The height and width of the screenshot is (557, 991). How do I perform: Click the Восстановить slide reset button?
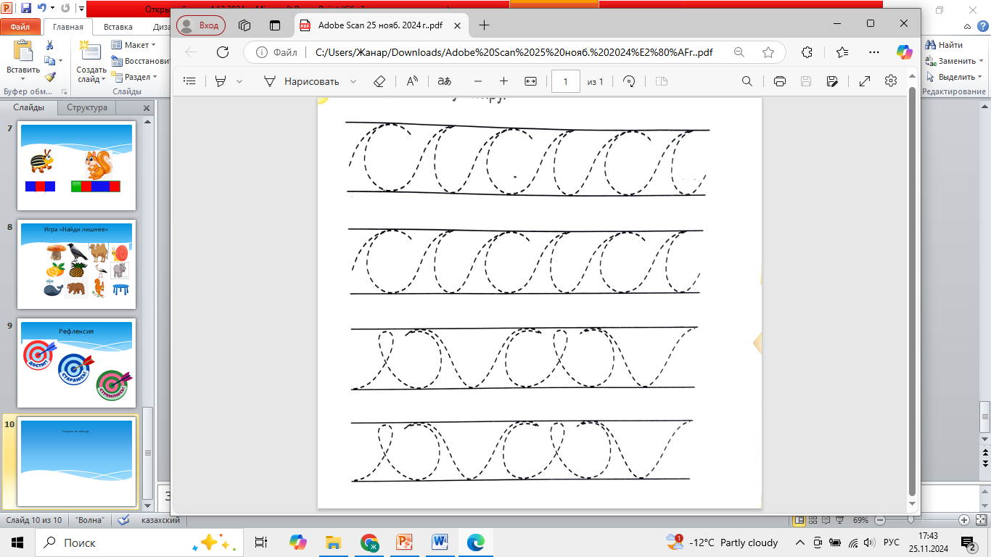click(141, 61)
